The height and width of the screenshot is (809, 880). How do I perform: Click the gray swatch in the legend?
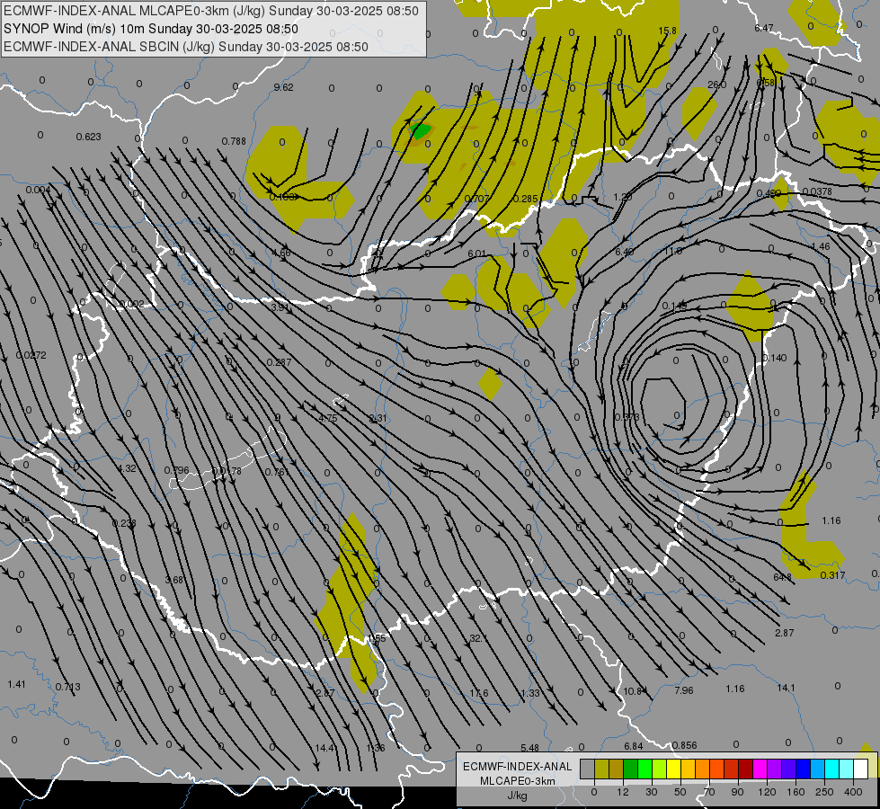click(x=587, y=769)
